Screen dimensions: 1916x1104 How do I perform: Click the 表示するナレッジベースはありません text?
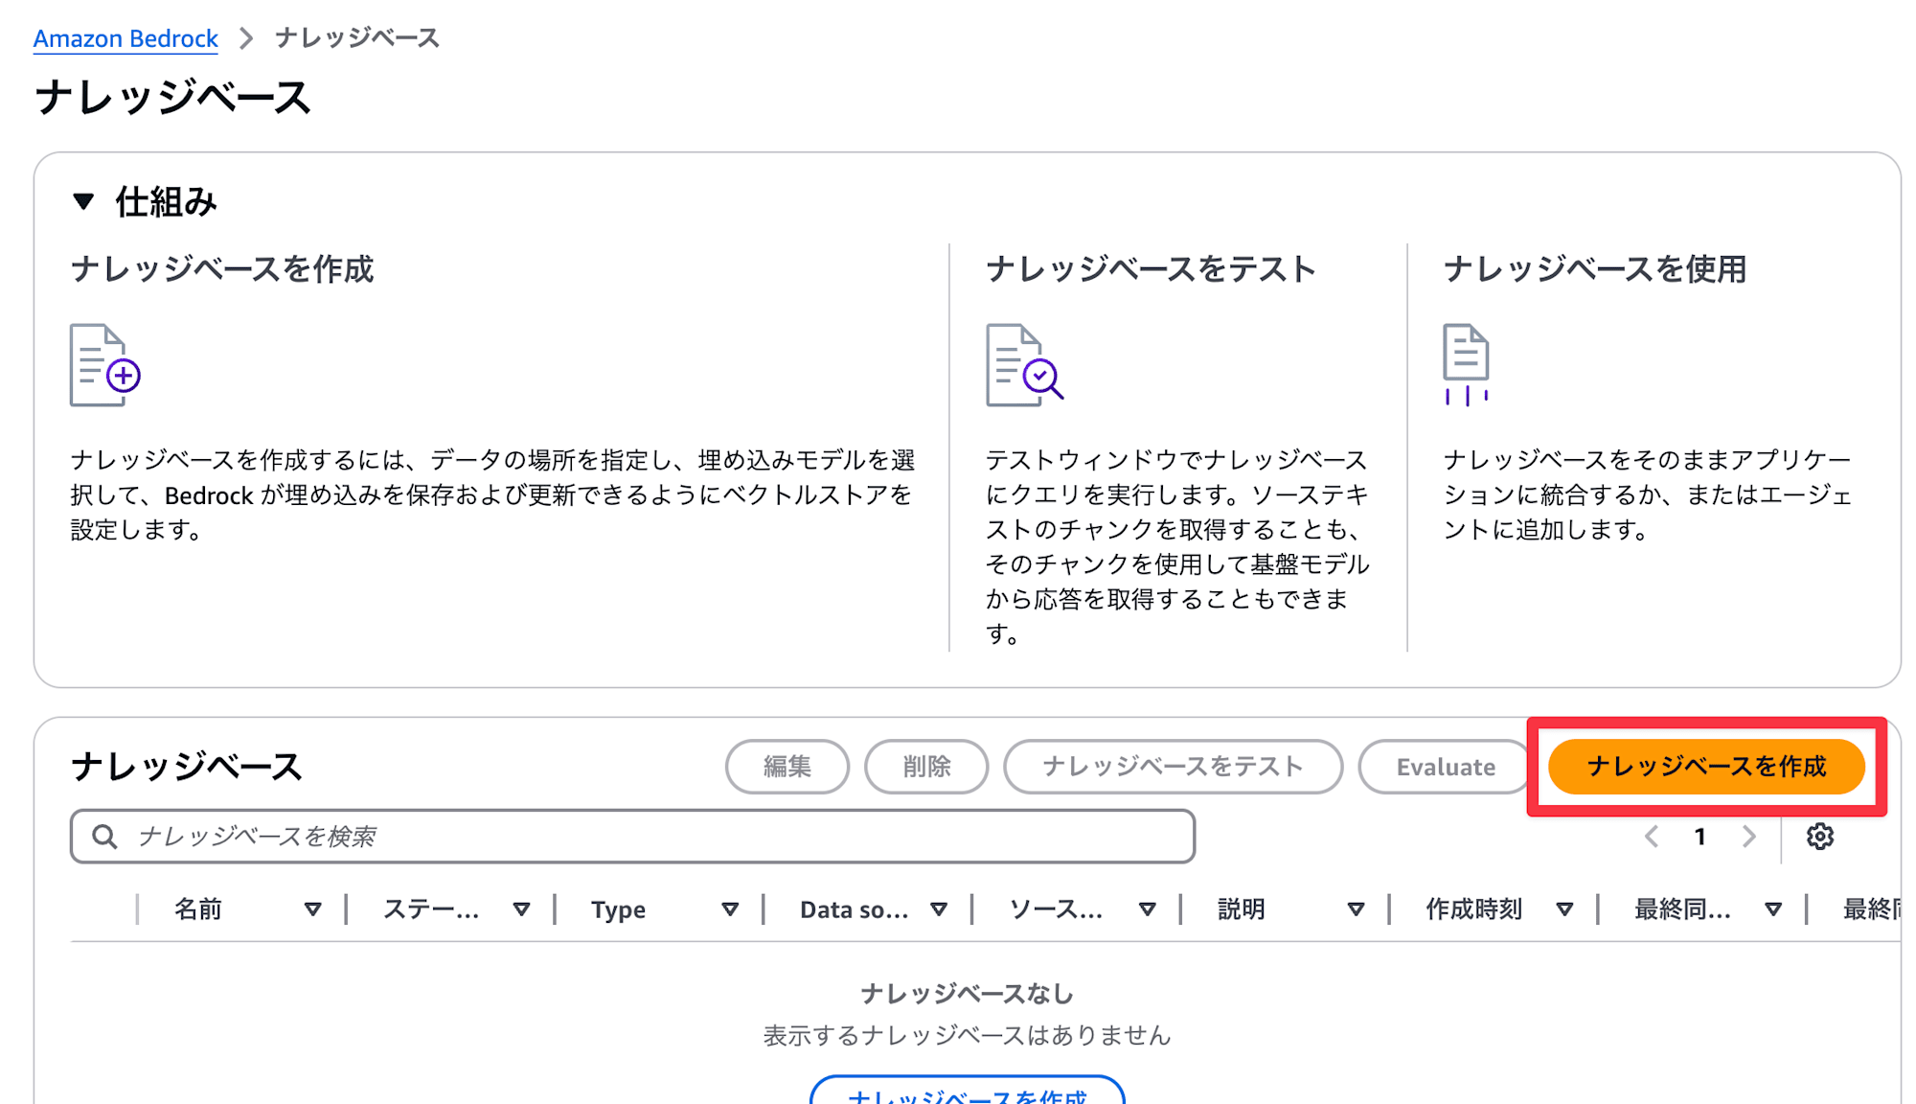tap(968, 1036)
